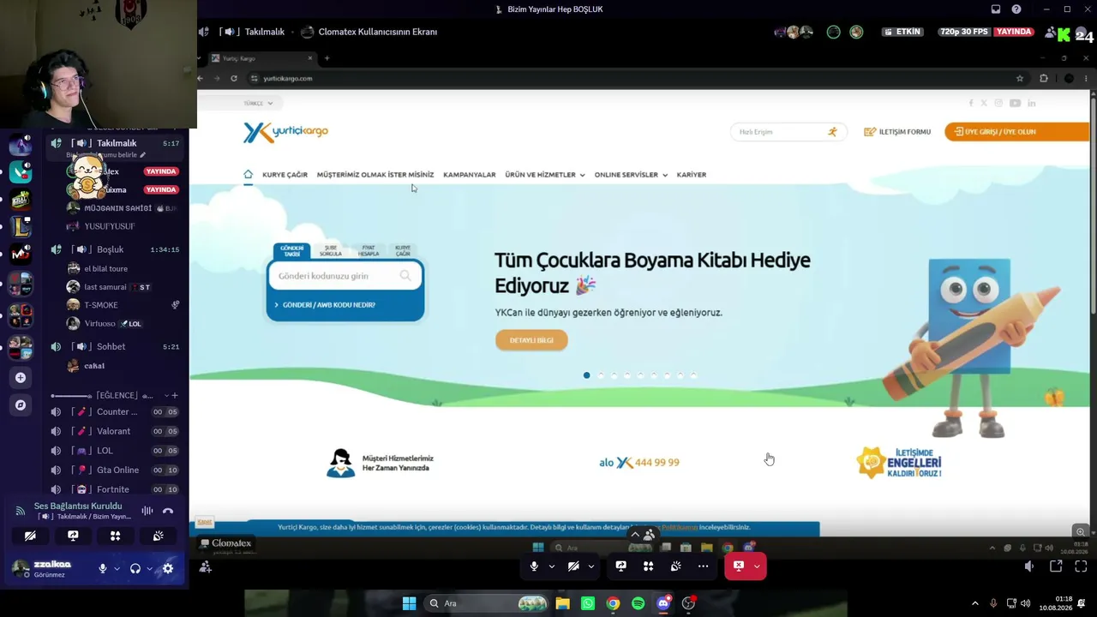
Task: Open mic options arrow in call controls
Action: (551, 566)
